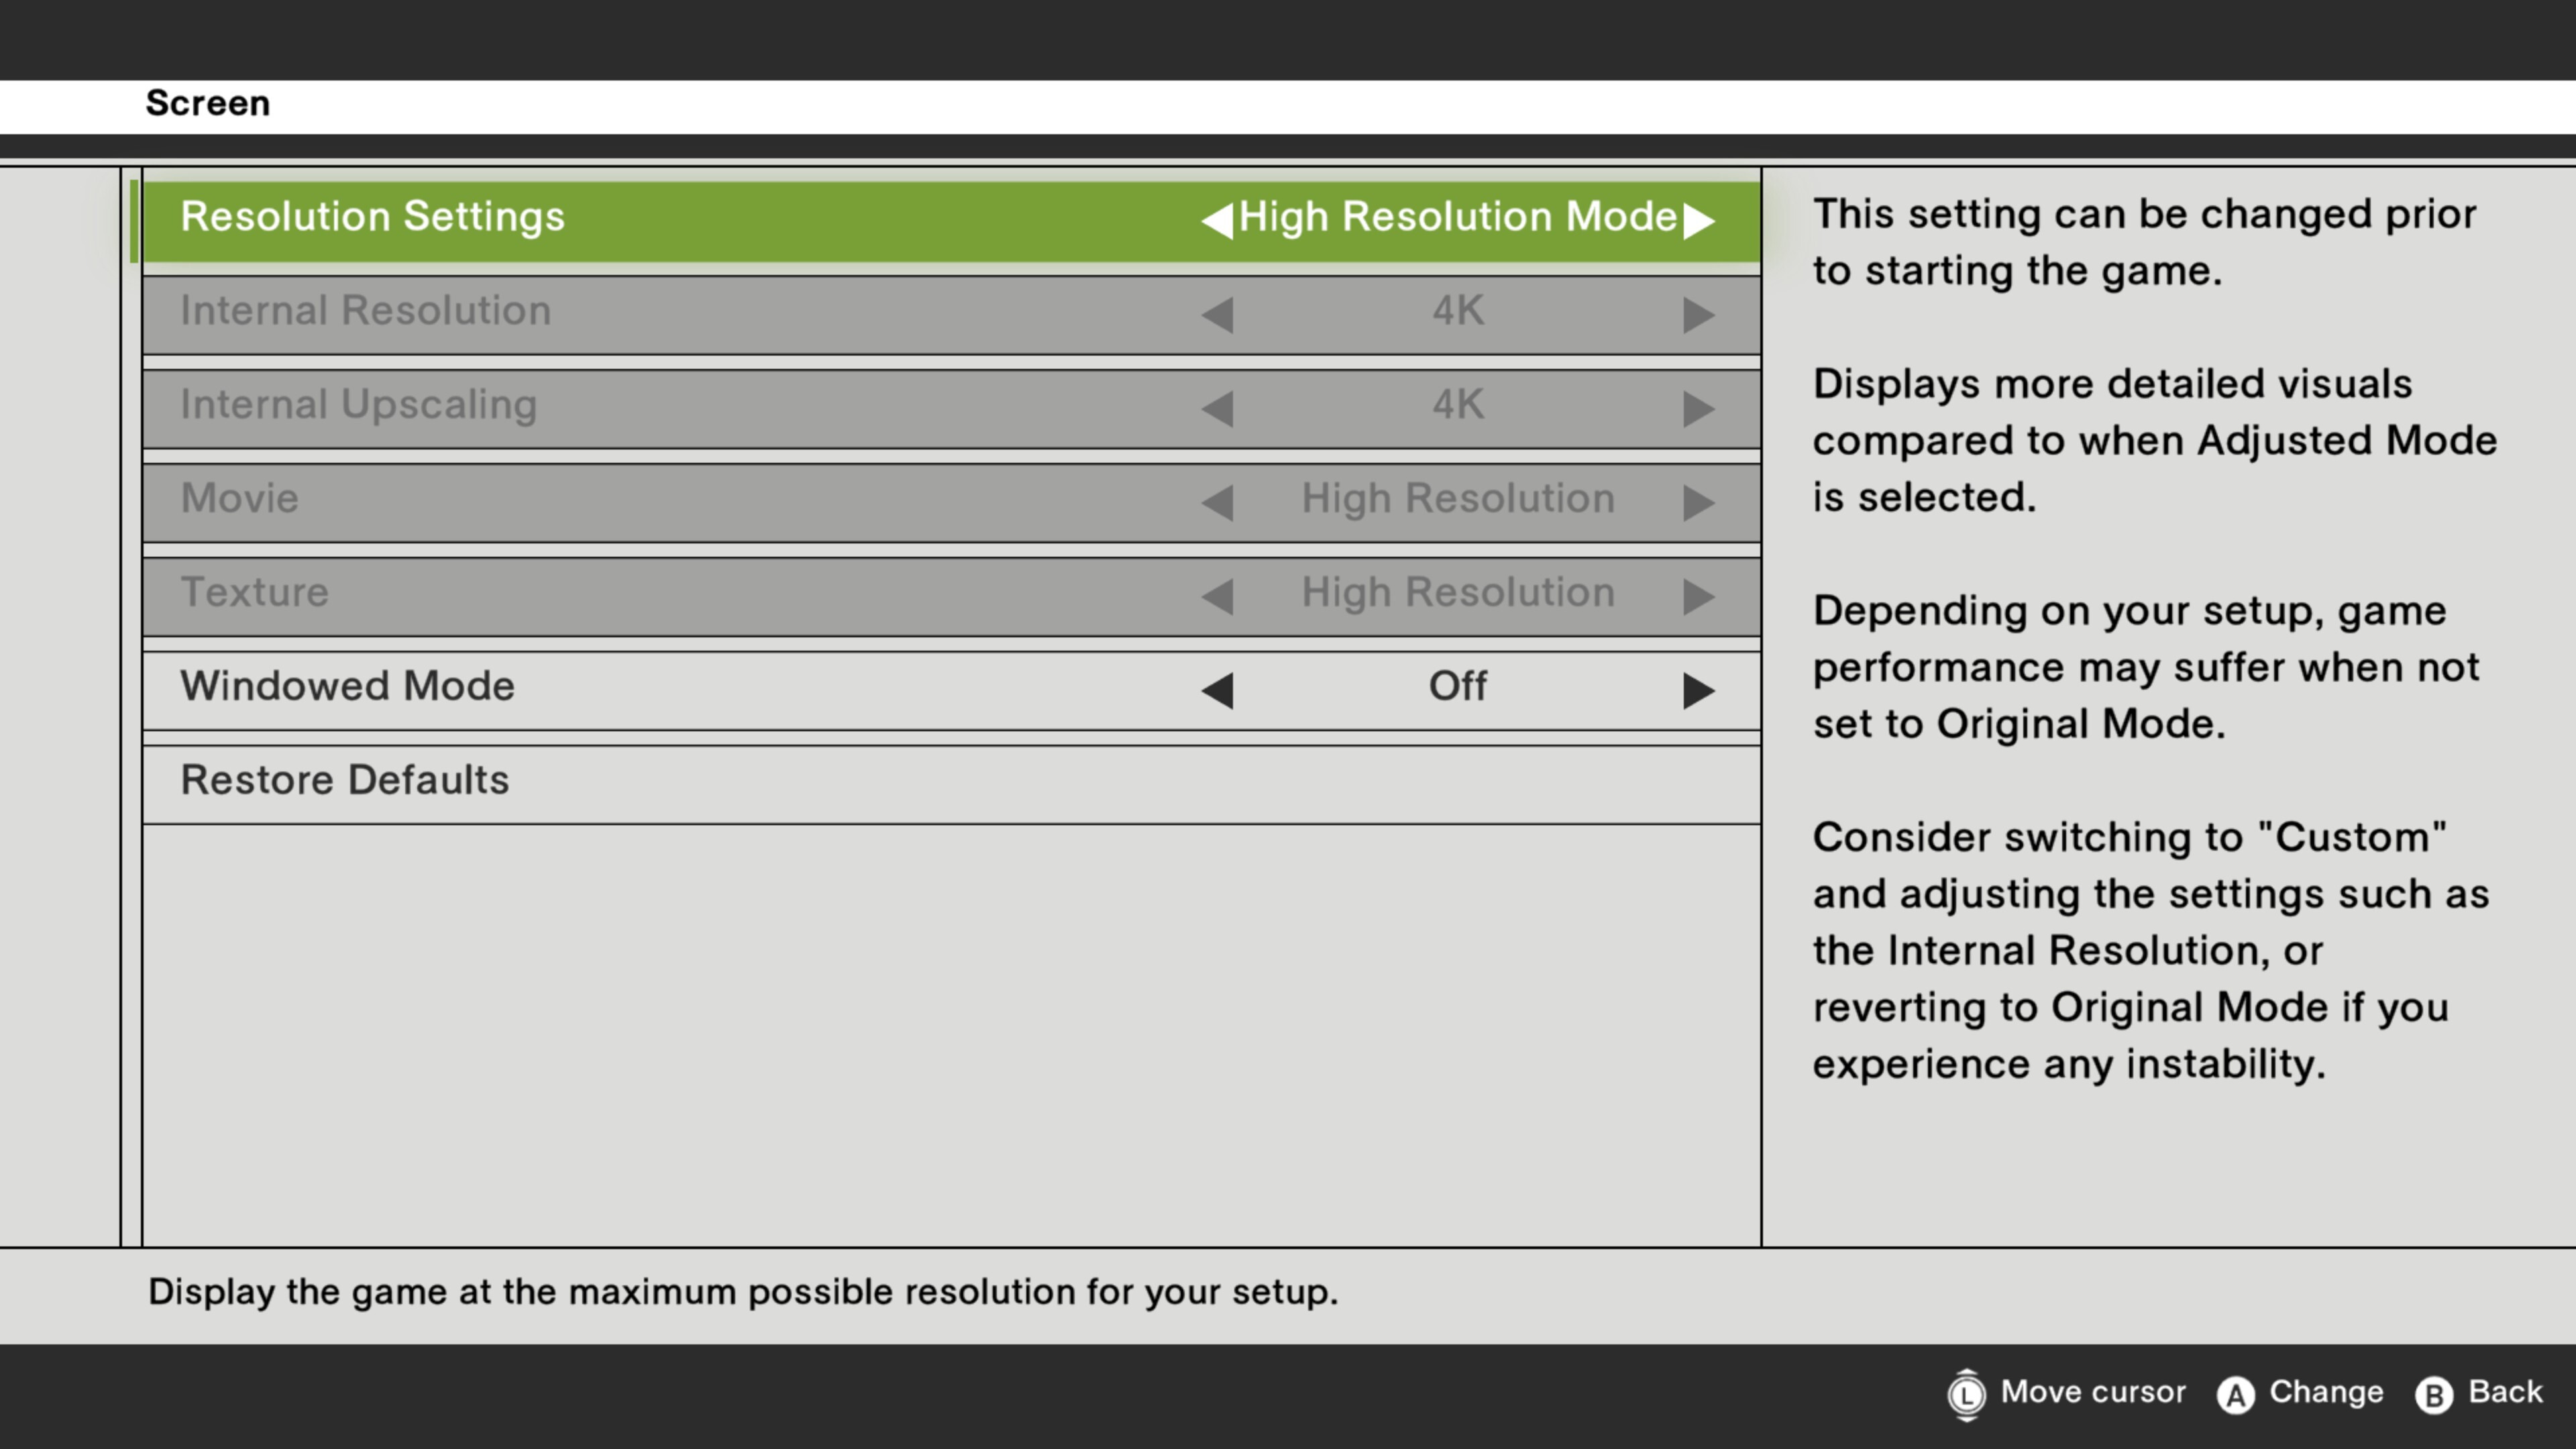Click the Internal Upscaling 4K value
2576x1449 pixels.
coord(1457,405)
